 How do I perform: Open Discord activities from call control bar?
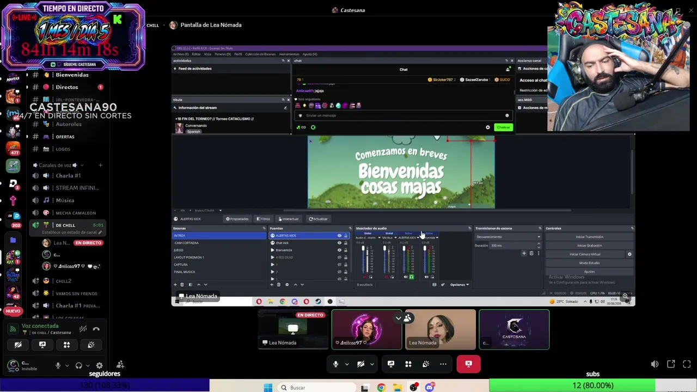tap(408, 364)
